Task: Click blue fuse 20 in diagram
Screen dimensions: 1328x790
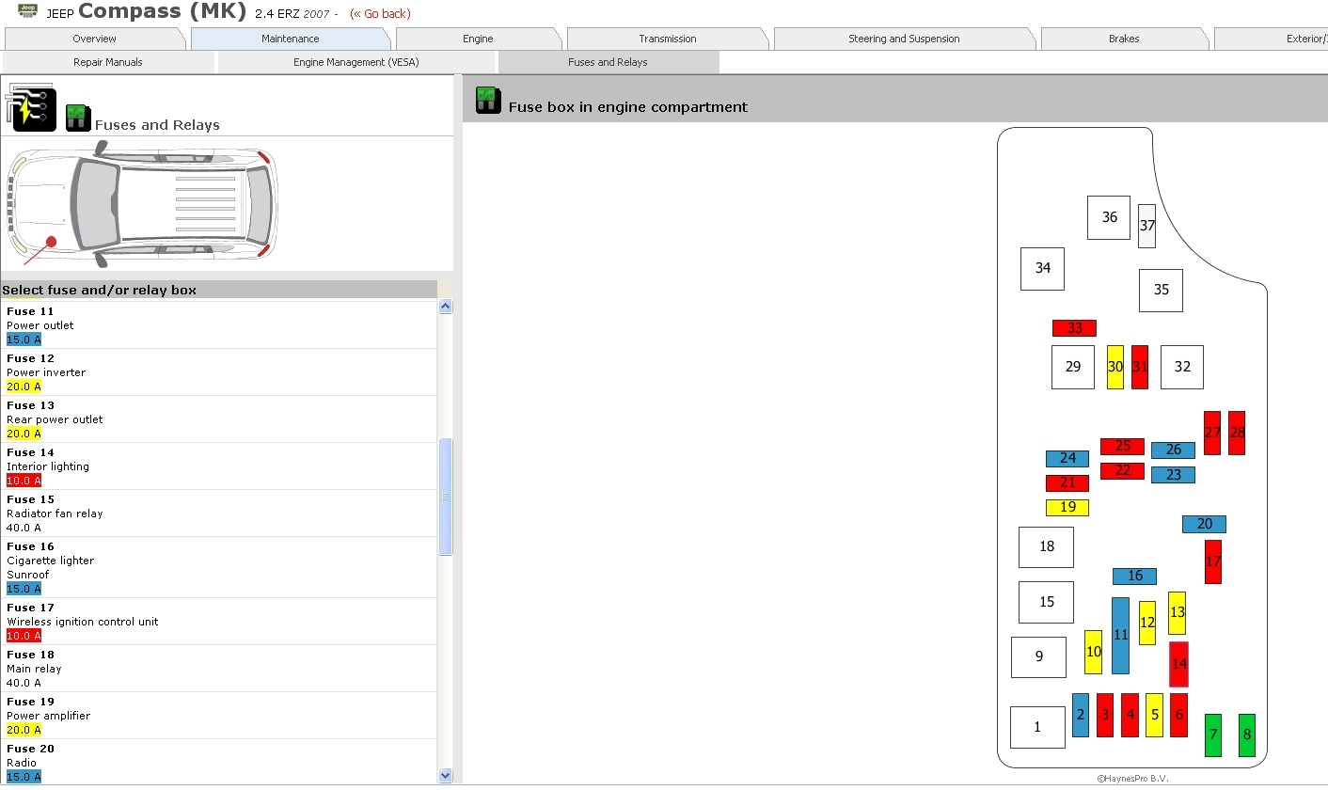Action: pos(1204,524)
